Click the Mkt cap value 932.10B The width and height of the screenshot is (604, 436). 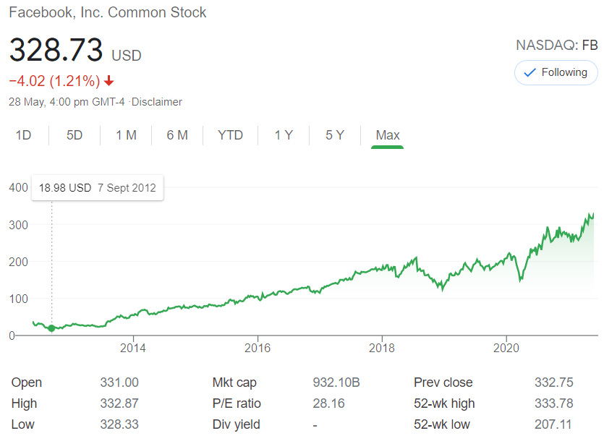tap(336, 382)
